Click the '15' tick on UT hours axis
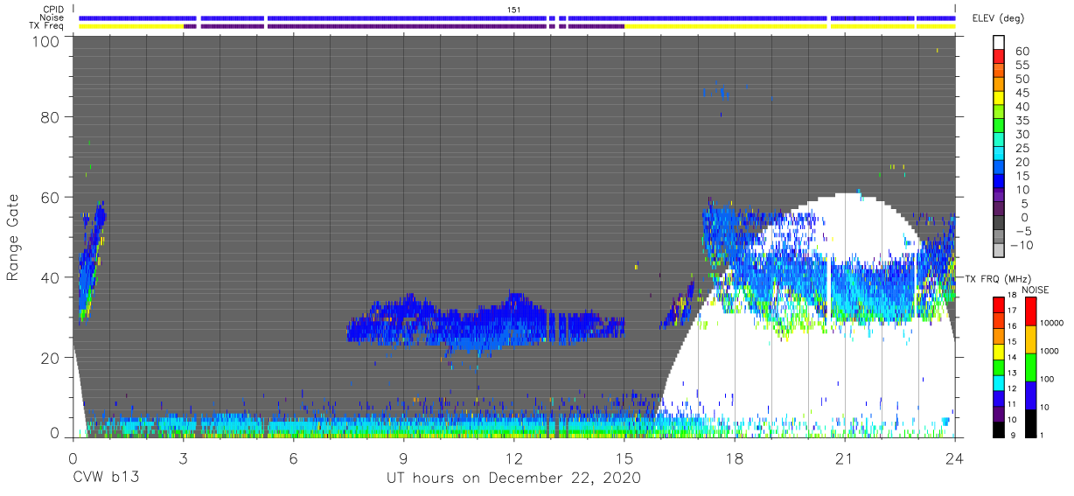The width and height of the screenshot is (1074, 496). tap(624, 457)
